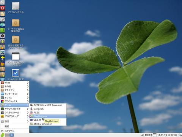
Task: Expand the アクセサリ submenu
Action: pos(15,90)
